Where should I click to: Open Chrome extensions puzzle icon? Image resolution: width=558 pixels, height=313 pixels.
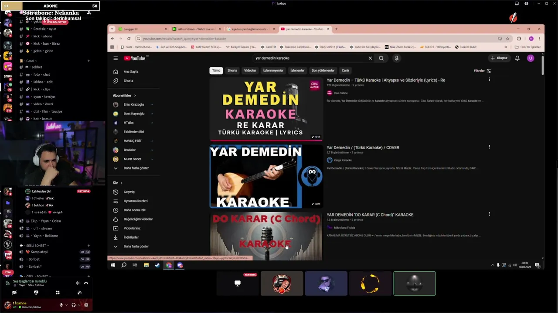point(519,39)
